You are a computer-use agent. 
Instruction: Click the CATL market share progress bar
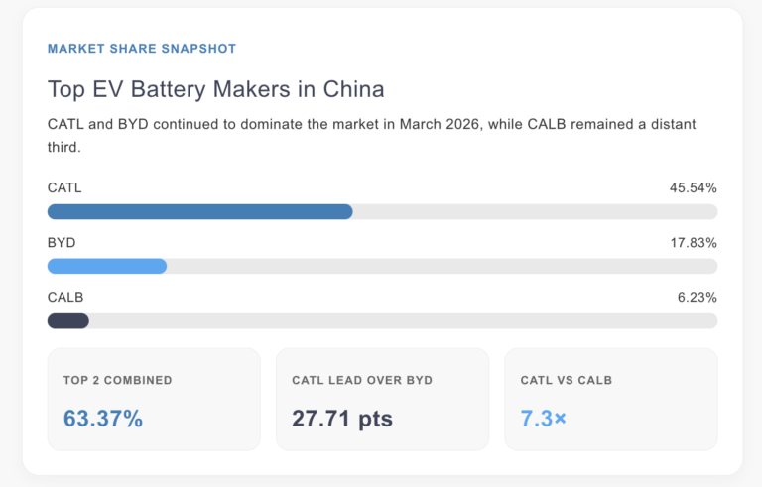pyautogui.click(x=199, y=211)
